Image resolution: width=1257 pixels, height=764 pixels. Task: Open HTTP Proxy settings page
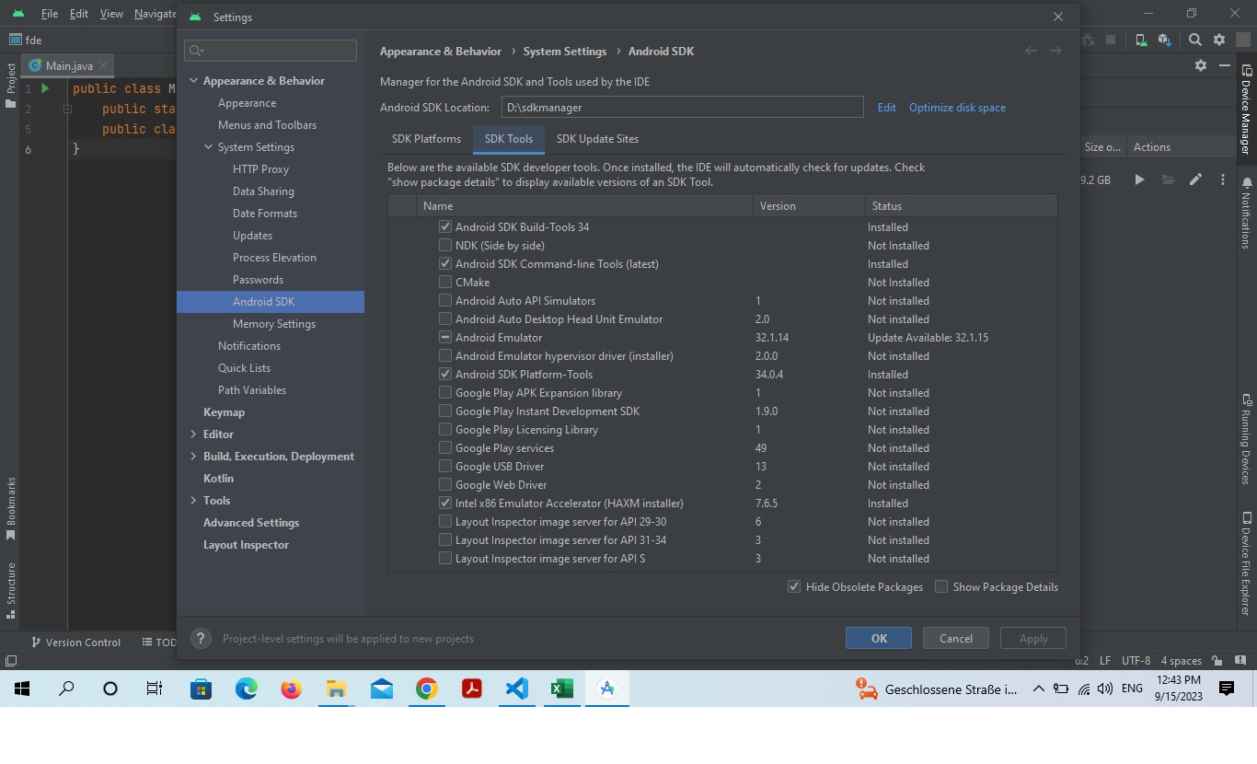260,169
